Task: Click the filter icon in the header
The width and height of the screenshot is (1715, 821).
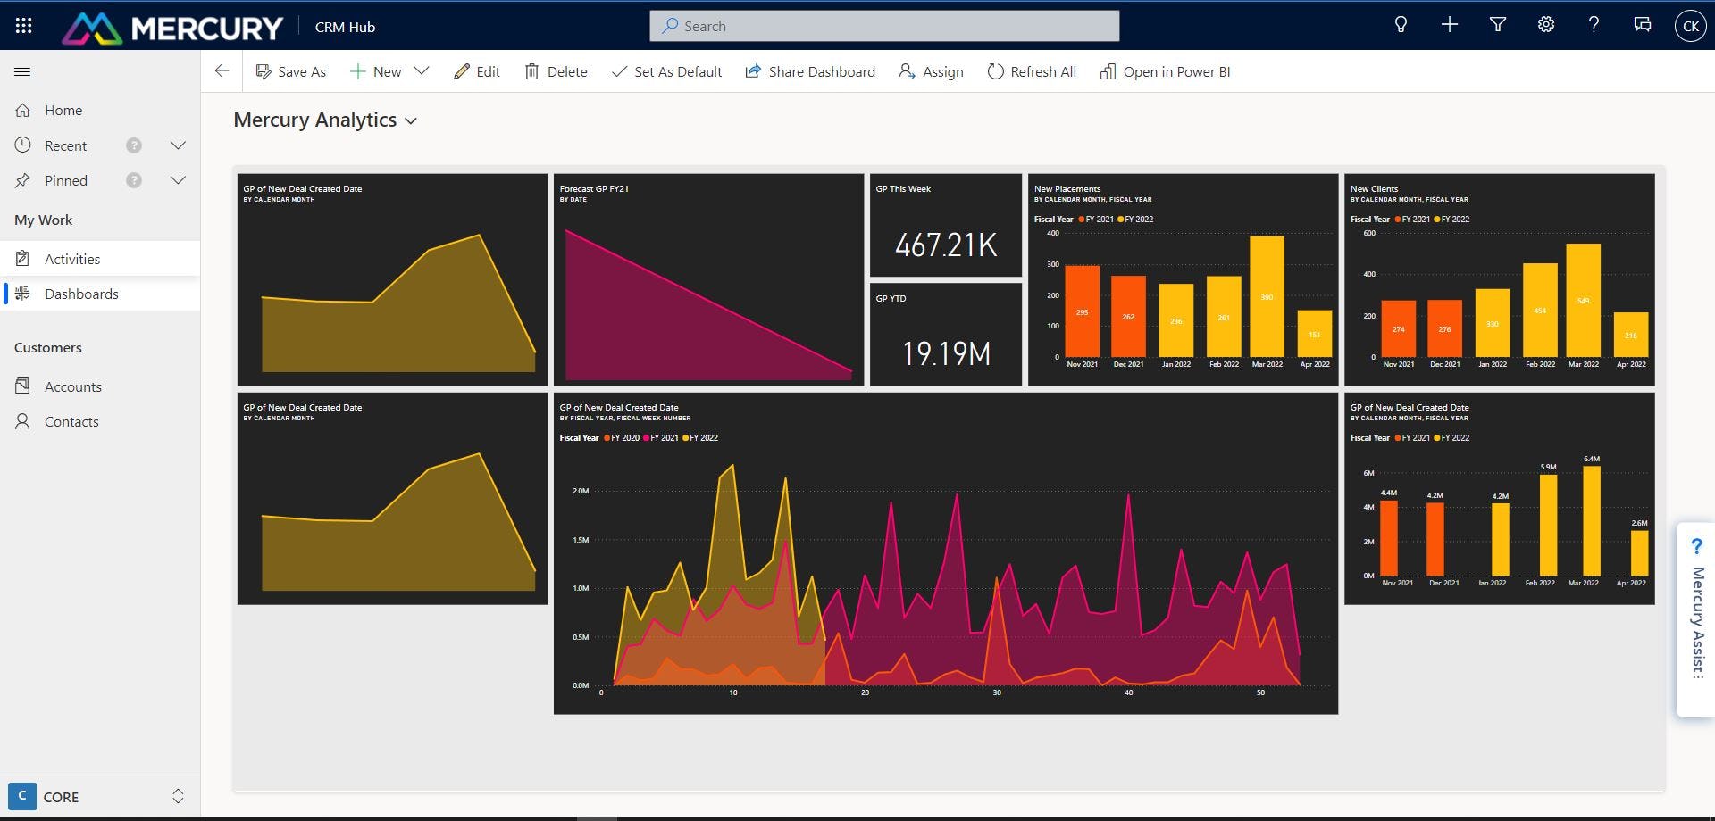Action: [1498, 25]
